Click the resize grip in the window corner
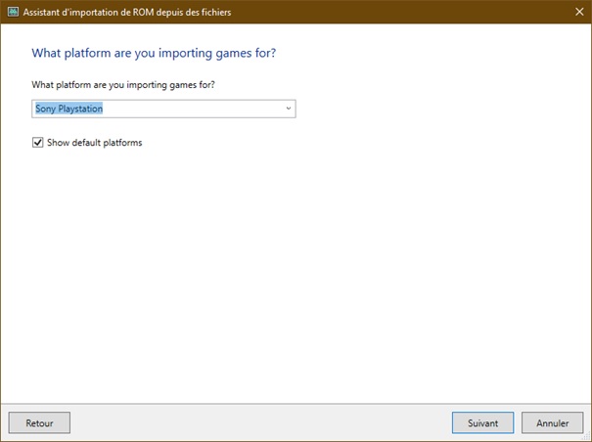592x442 pixels. 587,437
